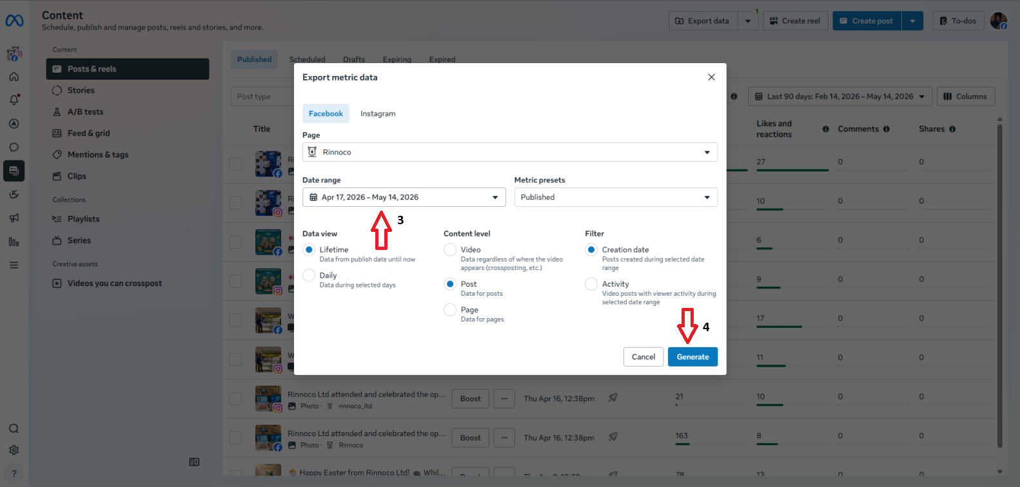Open To-dos button
The image size is (1020, 487).
(958, 21)
